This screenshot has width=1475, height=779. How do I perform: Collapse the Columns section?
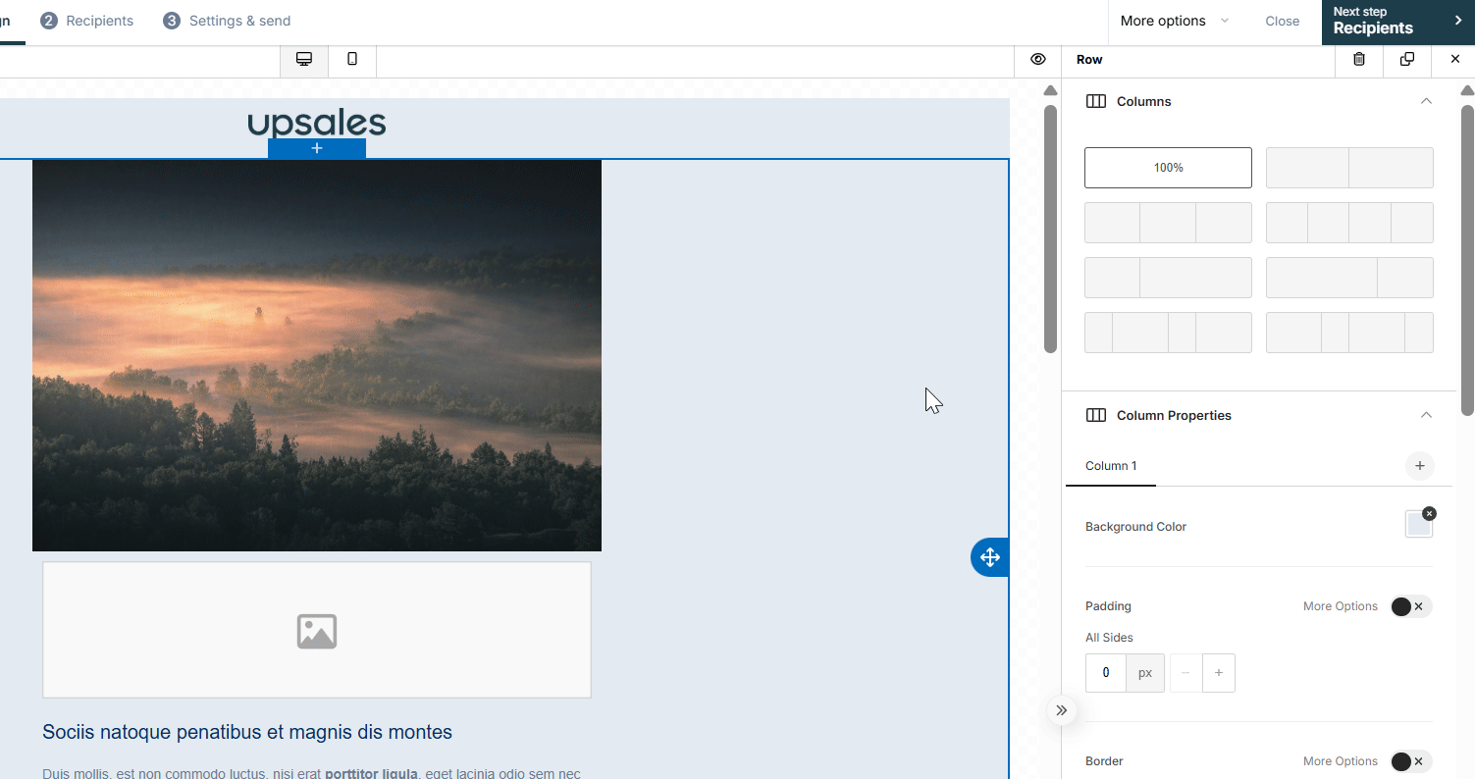click(1426, 101)
